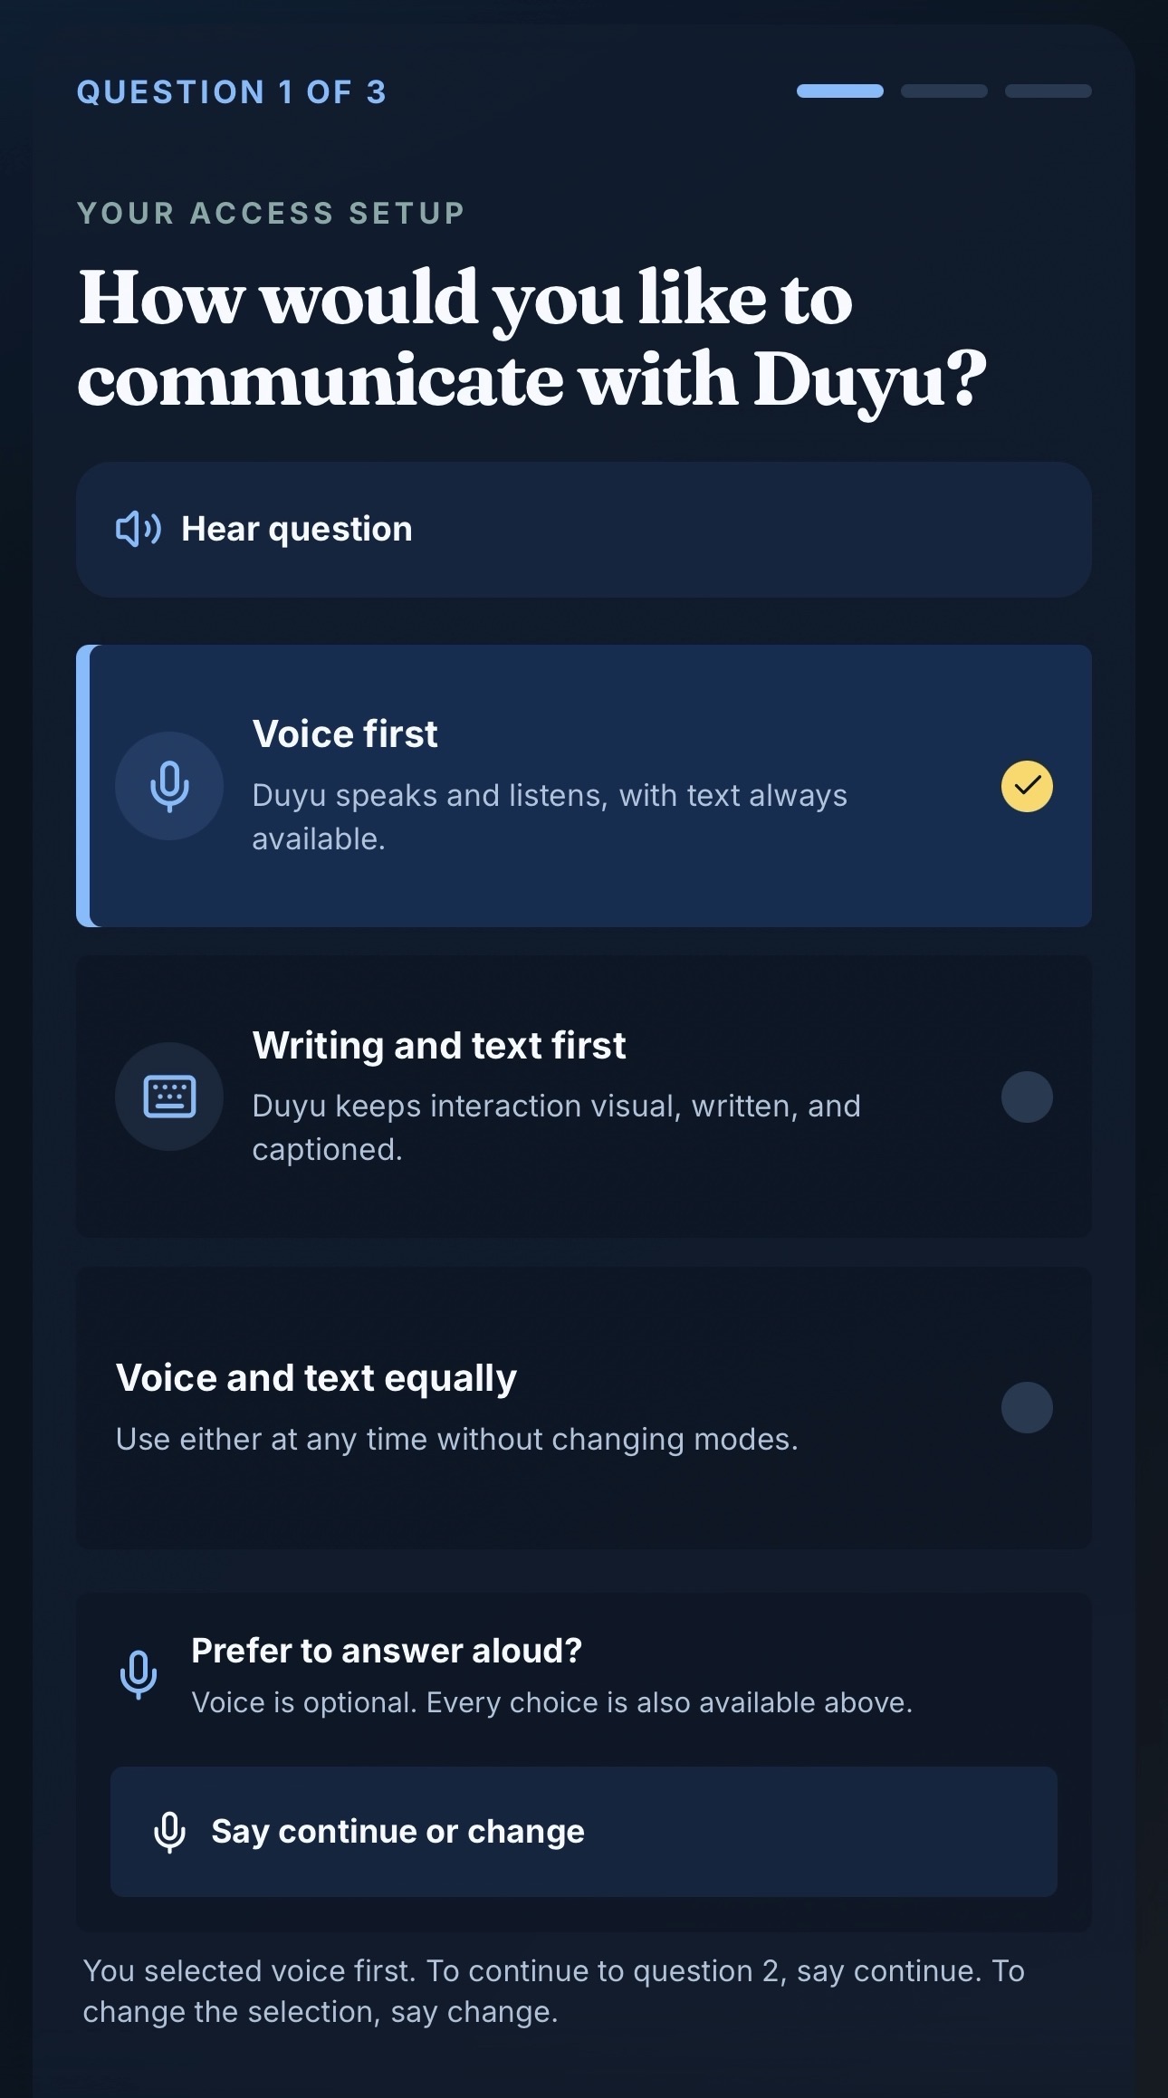The image size is (1168, 2098).
Task: Click the keyboard icon on Writing and text first
Action: [x=169, y=1097]
